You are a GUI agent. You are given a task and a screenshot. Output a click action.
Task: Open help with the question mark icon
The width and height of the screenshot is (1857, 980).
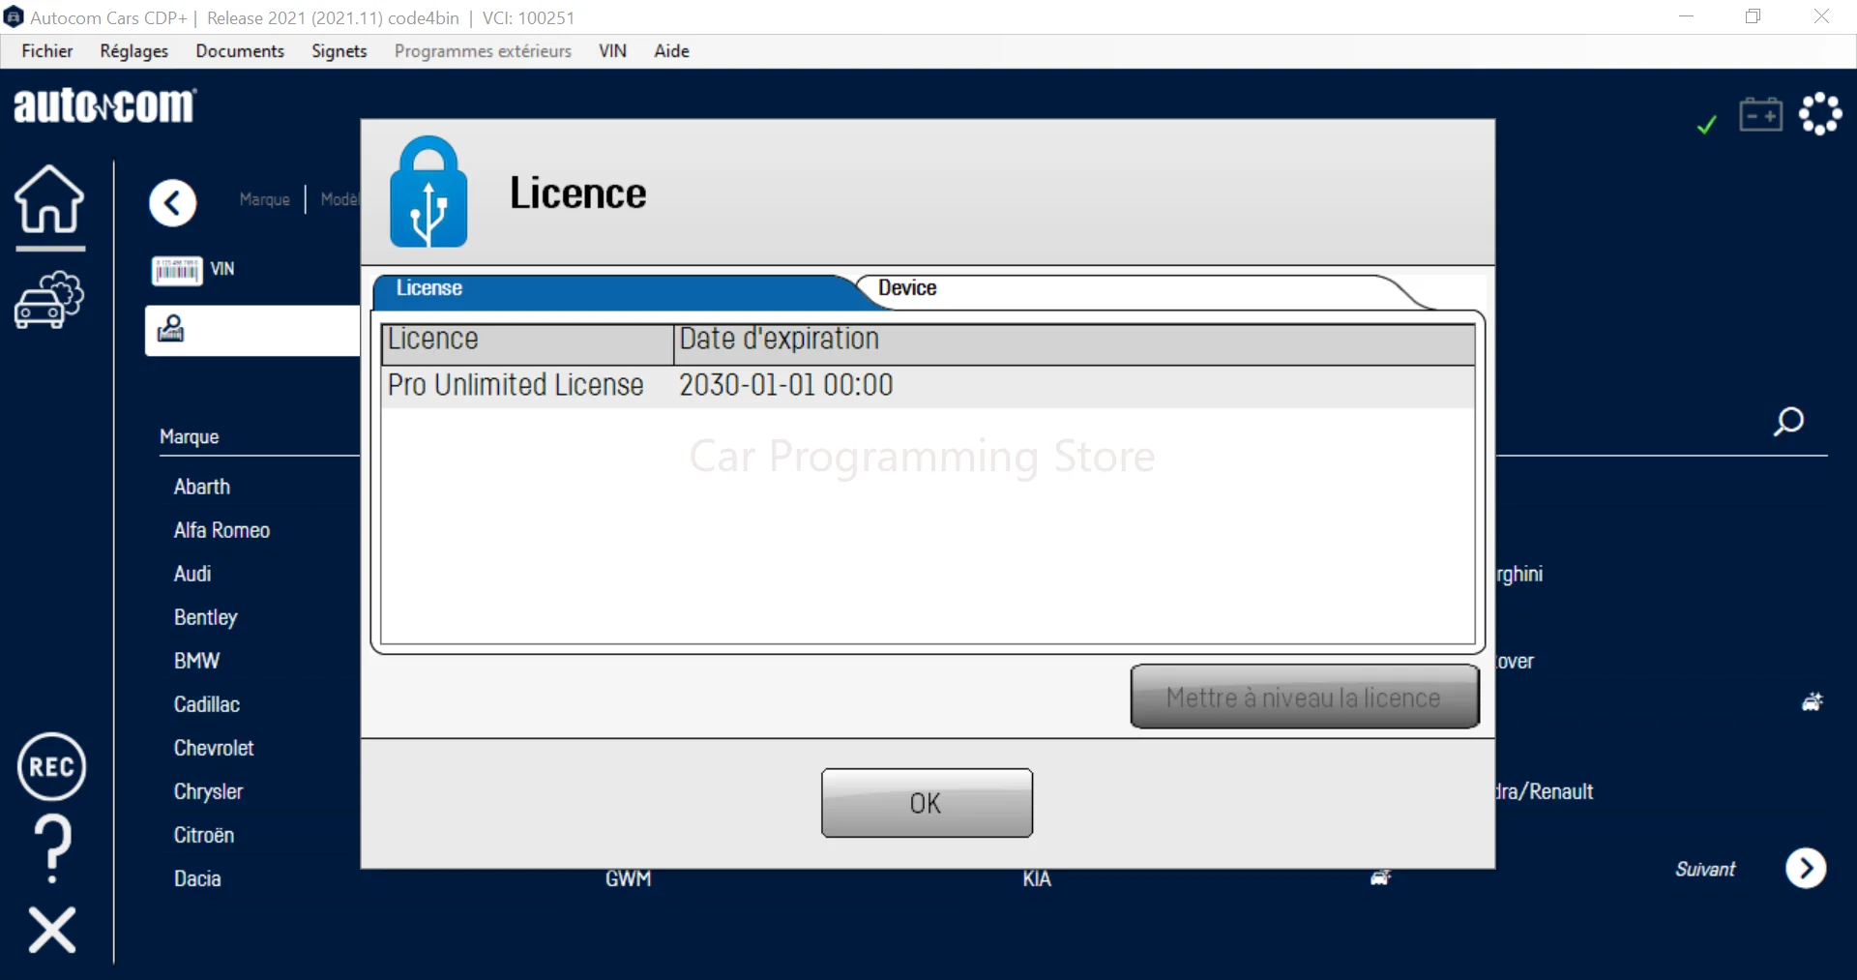point(52,848)
